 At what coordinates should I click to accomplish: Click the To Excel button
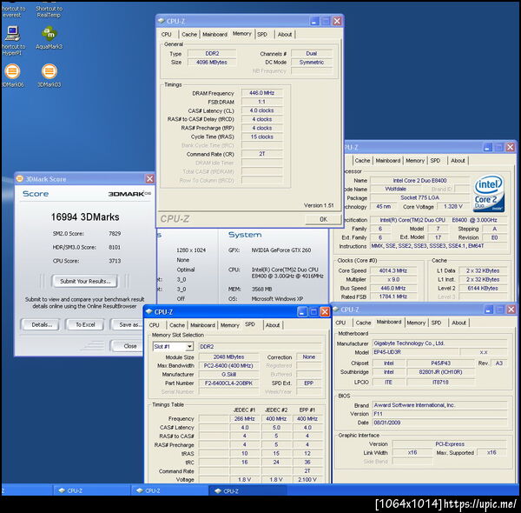point(85,324)
